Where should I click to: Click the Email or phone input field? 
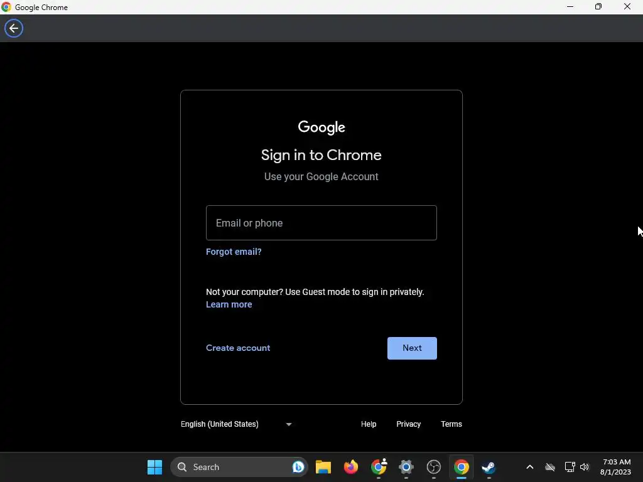(321, 223)
